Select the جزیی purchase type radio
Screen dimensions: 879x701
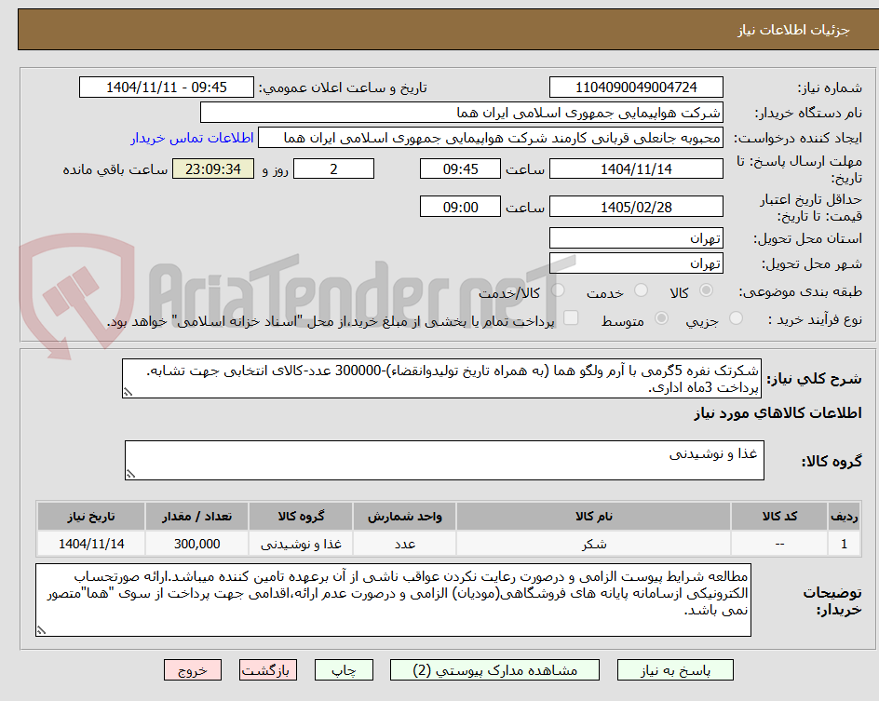pyautogui.click(x=736, y=318)
